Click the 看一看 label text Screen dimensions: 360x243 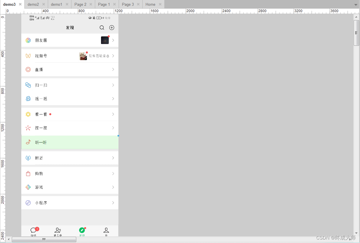[41, 114]
